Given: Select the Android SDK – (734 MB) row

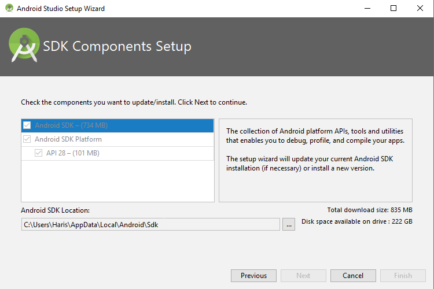Looking at the screenshot, I should click(x=117, y=125).
